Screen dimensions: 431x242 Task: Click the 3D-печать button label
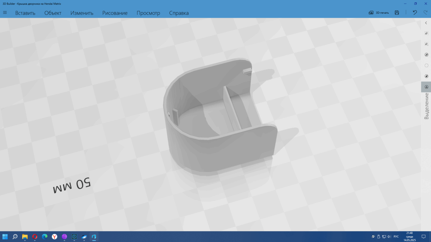point(382,13)
